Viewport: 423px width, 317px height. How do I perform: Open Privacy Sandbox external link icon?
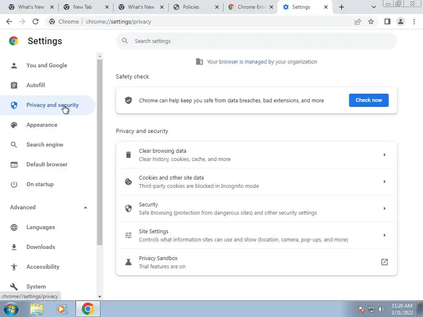click(x=385, y=262)
